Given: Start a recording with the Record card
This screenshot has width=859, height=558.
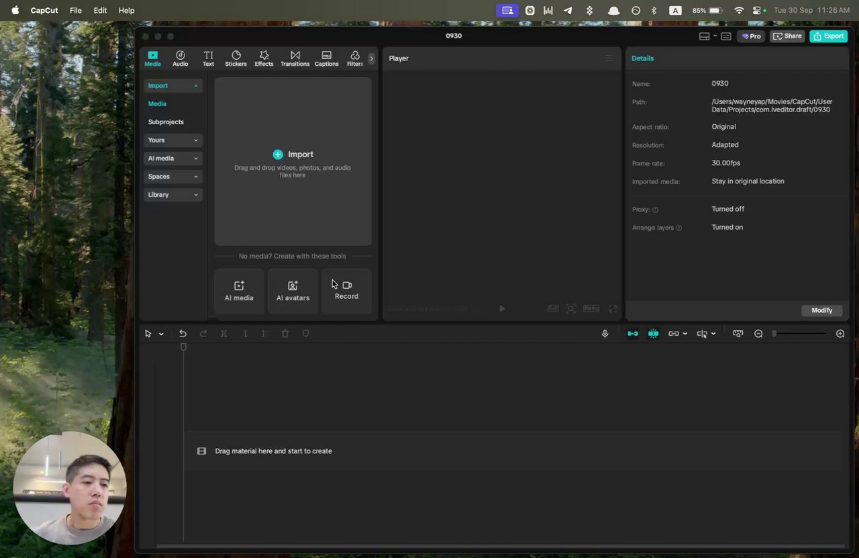Looking at the screenshot, I should point(346,291).
